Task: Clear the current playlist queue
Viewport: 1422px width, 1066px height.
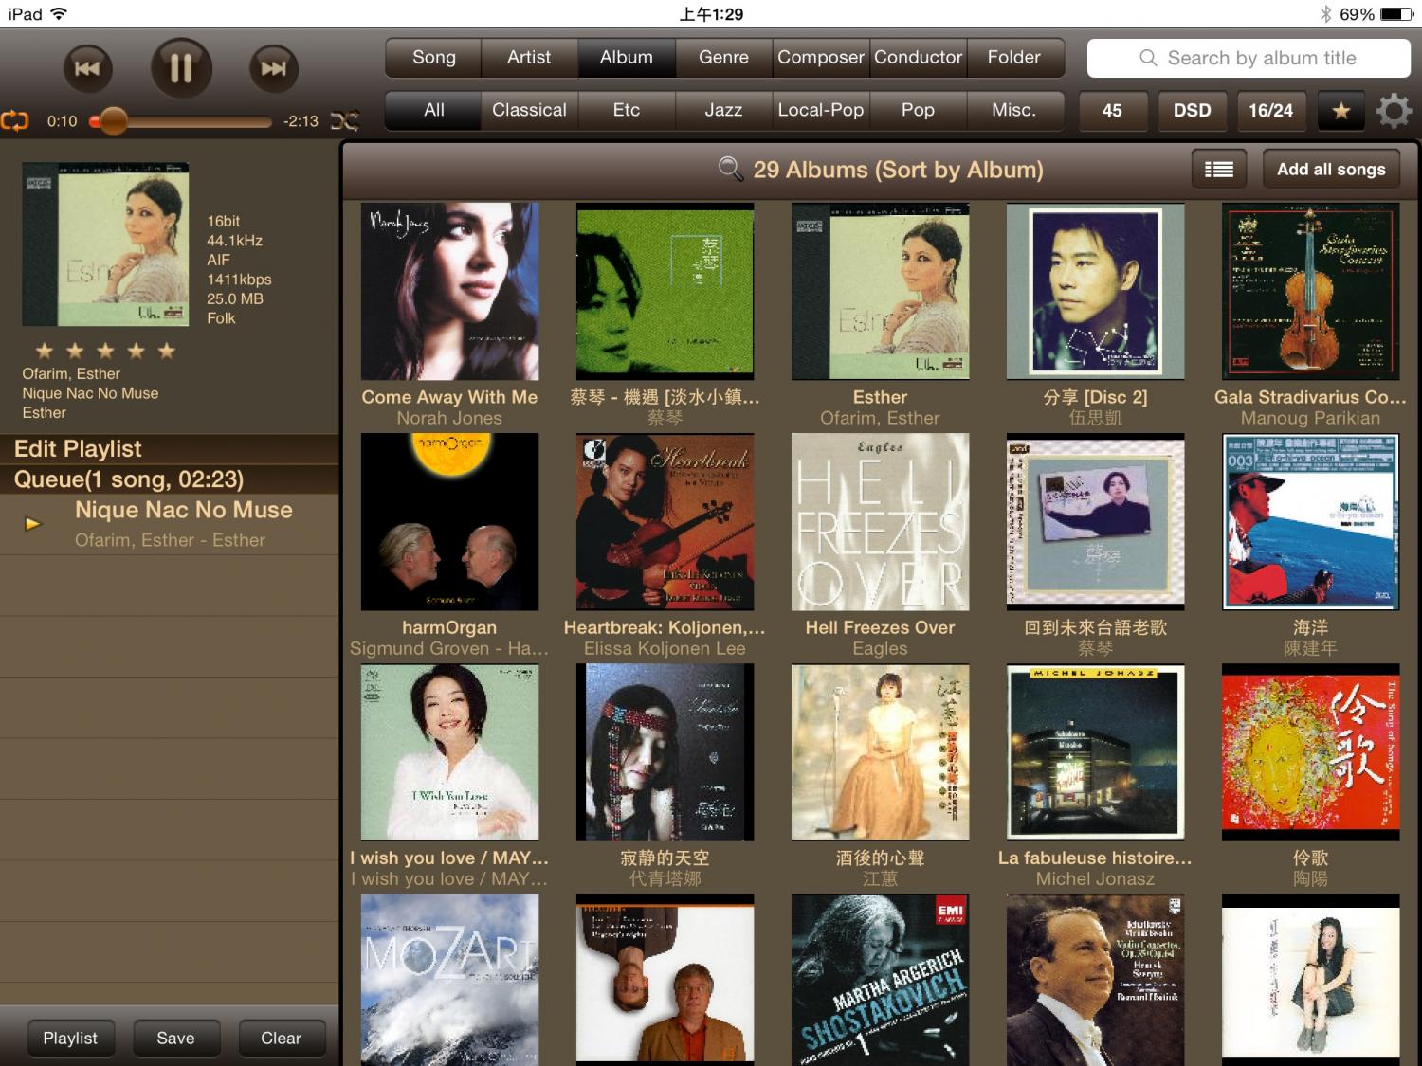Action: (x=281, y=1039)
